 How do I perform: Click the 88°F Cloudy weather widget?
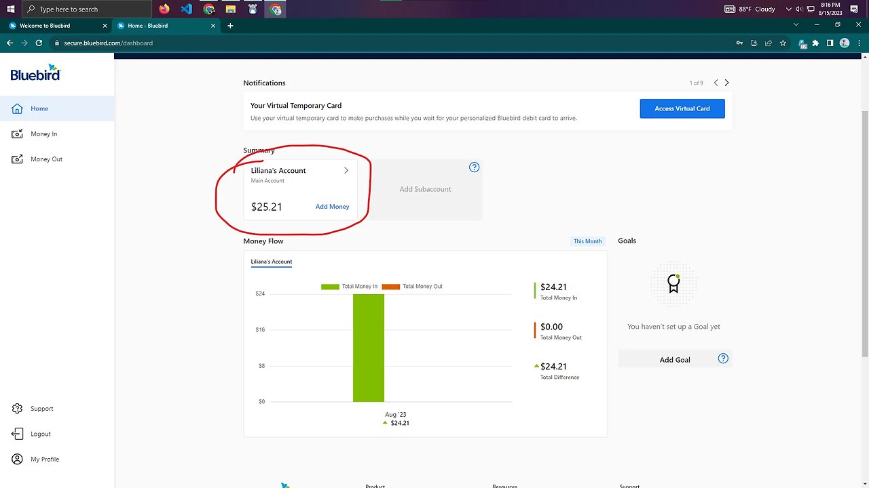[x=750, y=9]
